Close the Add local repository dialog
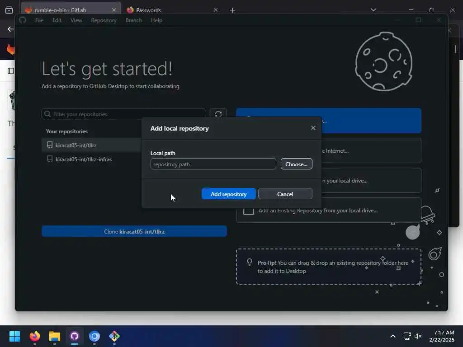Viewport: 463px width, 347px height. pyautogui.click(x=313, y=128)
